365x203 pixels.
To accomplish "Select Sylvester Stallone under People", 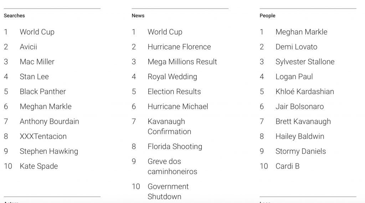I will pos(305,62).
